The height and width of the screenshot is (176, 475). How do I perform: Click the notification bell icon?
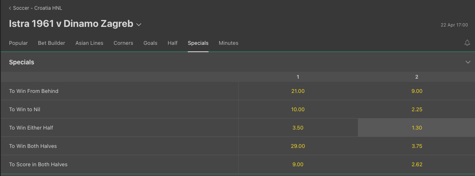point(467,43)
